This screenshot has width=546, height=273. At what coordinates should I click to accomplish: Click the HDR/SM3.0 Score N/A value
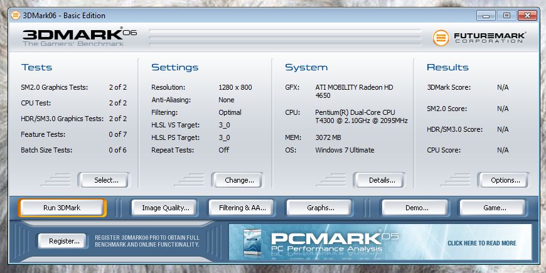coord(503,129)
